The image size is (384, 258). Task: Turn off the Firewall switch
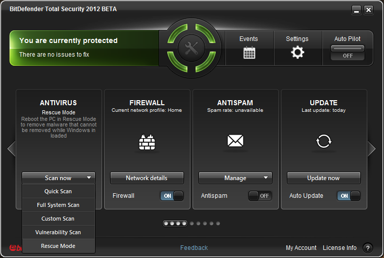click(x=172, y=196)
